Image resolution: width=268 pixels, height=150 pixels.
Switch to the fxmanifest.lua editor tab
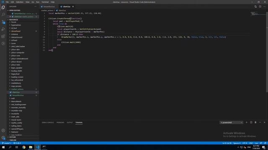[49, 7]
